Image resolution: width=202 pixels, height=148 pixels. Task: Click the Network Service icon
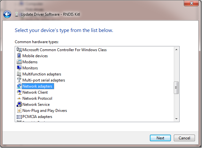19,105
